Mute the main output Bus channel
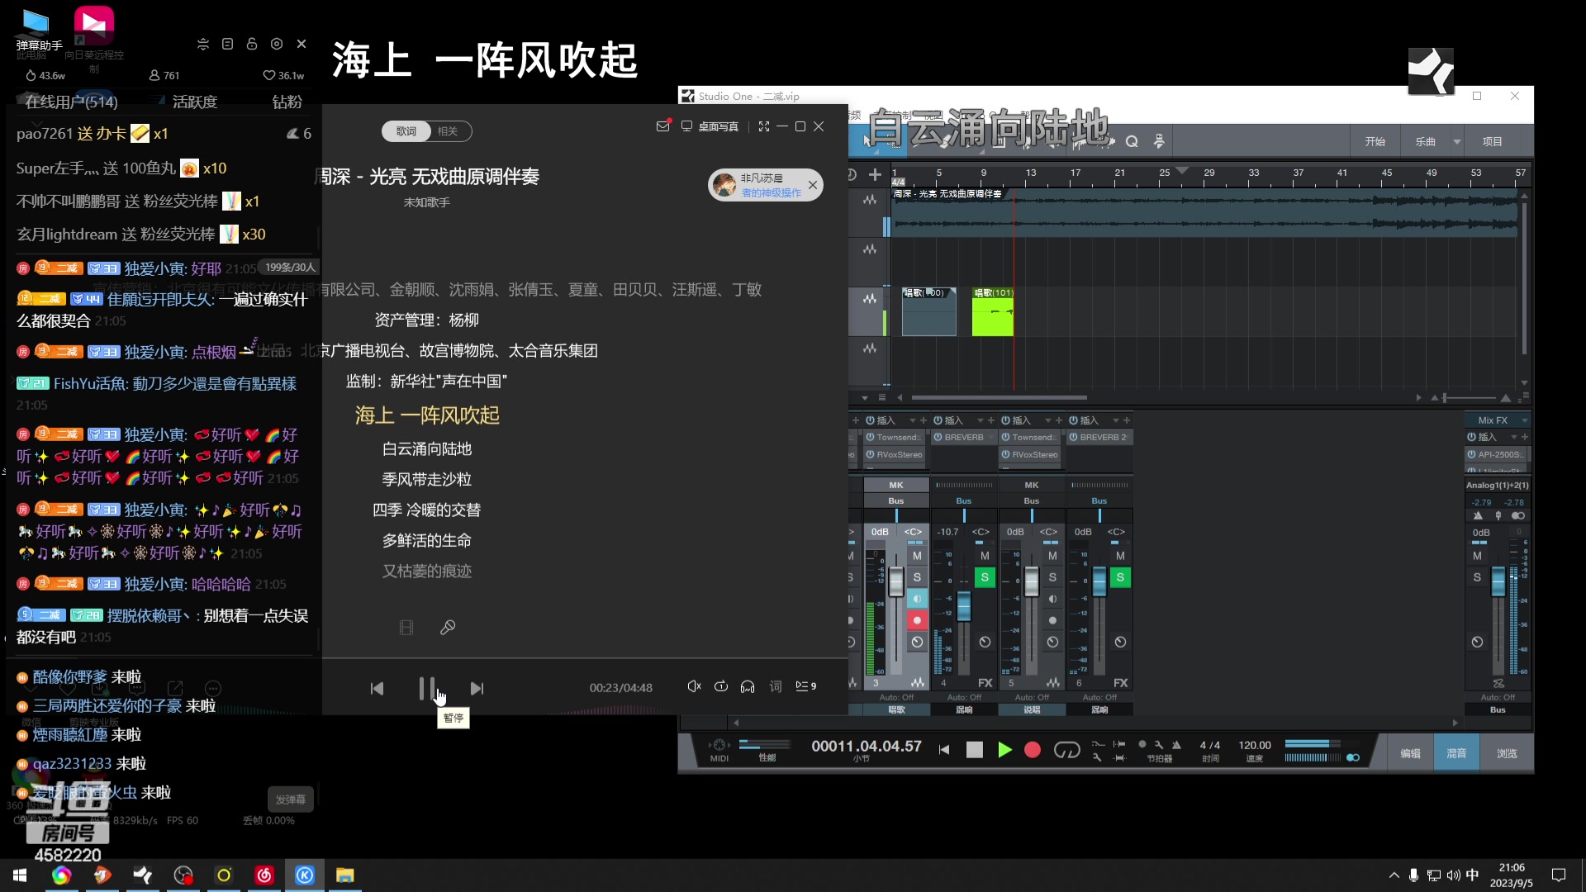This screenshot has width=1586, height=892. tap(1478, 556)
